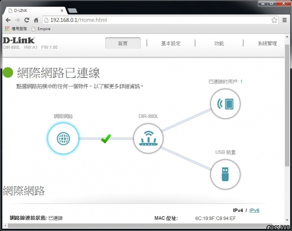Click the address bar showing 192.168.0.1/Home.html
The width and height of the screenshot is (292, 231).
pyautogui.click(x=160, y=20)
